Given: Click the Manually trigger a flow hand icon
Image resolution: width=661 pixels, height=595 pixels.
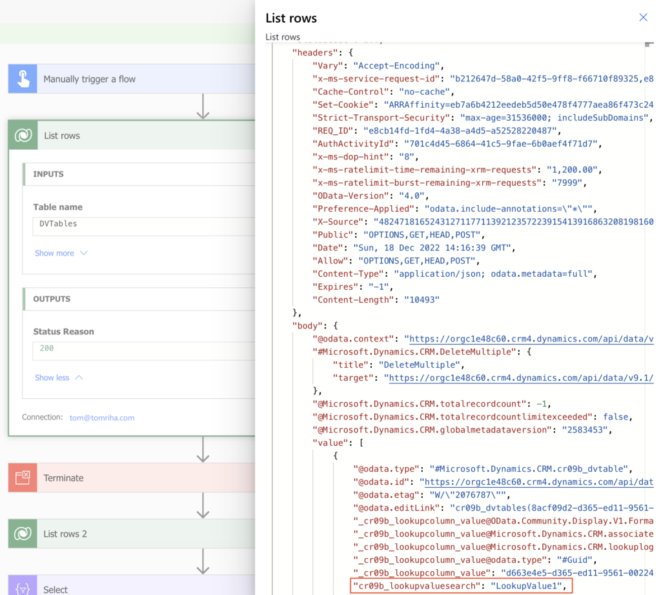Looking at the screenshot, I should [x=23, y=79].
